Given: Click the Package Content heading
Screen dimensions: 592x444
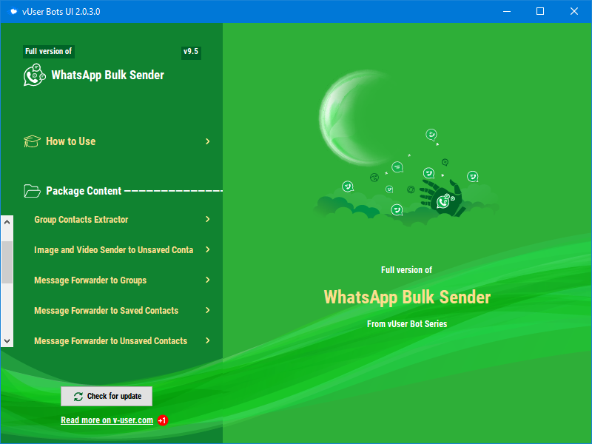Looking at the screenshot, I should 84,191.
